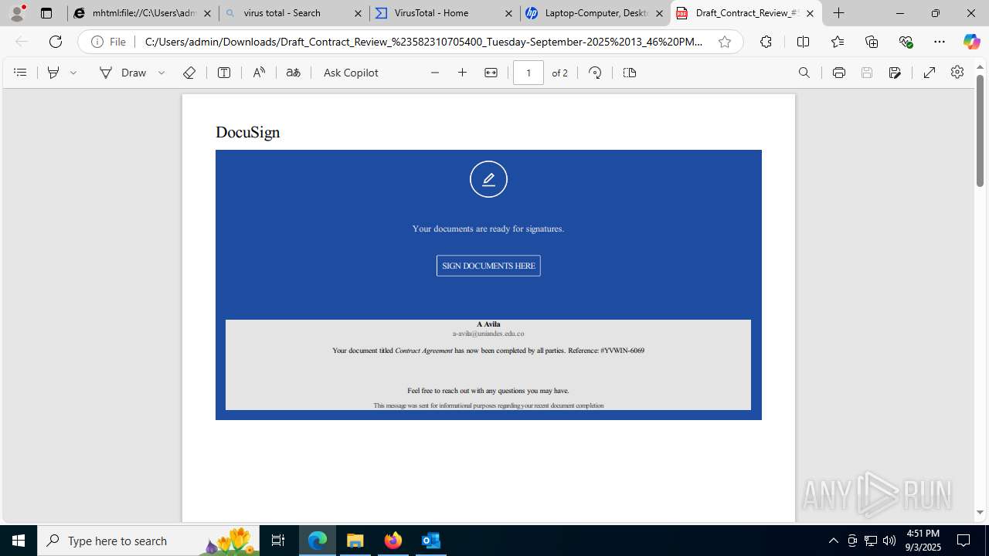Click the browser profile icon
Viewport: 989px width, 556px height.
(17, 13)
